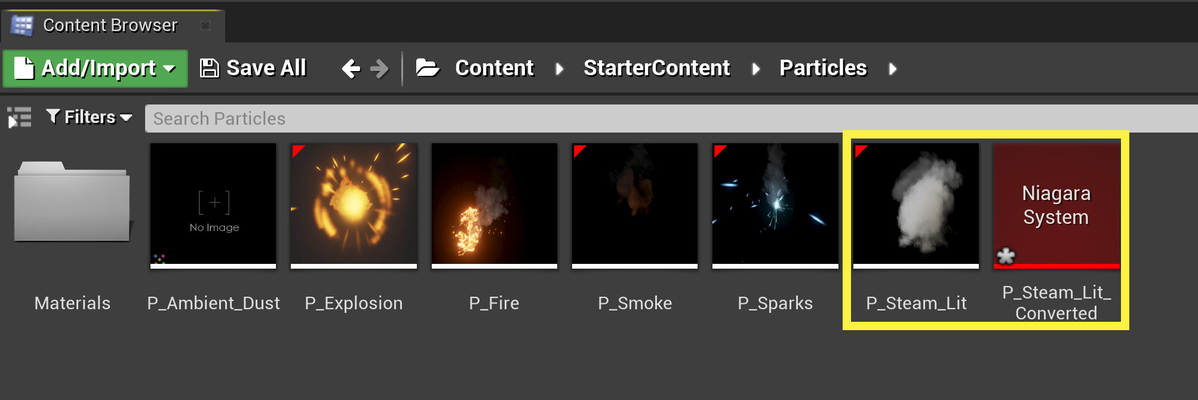
Task: Open the Add/Import dropdown arrow
Action: [170, 69]
